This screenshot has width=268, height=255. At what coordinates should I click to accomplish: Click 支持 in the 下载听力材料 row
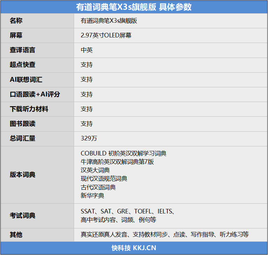coord(87,109)
